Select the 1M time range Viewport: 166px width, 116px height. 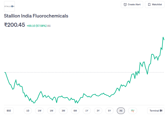tap(51, 111)
